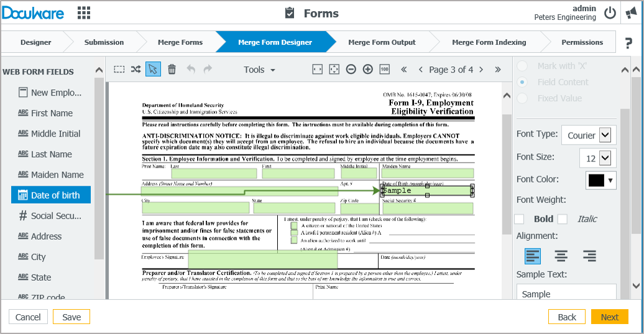The image size is (644, 334).
Task: Expand the Tools dropdown menu
Action: point(259,70)
